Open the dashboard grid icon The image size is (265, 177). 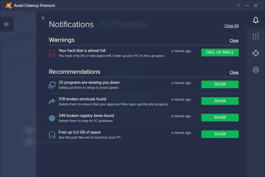tap(256, 36)
